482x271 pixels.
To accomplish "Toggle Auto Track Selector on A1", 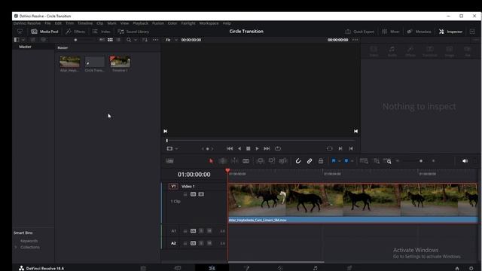I will (193, 231).
